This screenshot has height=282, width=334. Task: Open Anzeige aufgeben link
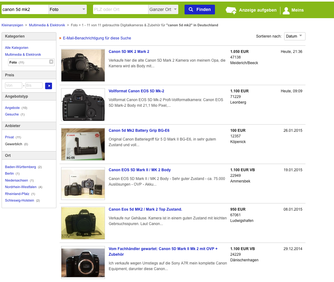pyautogui.click(x=258, y=10)
